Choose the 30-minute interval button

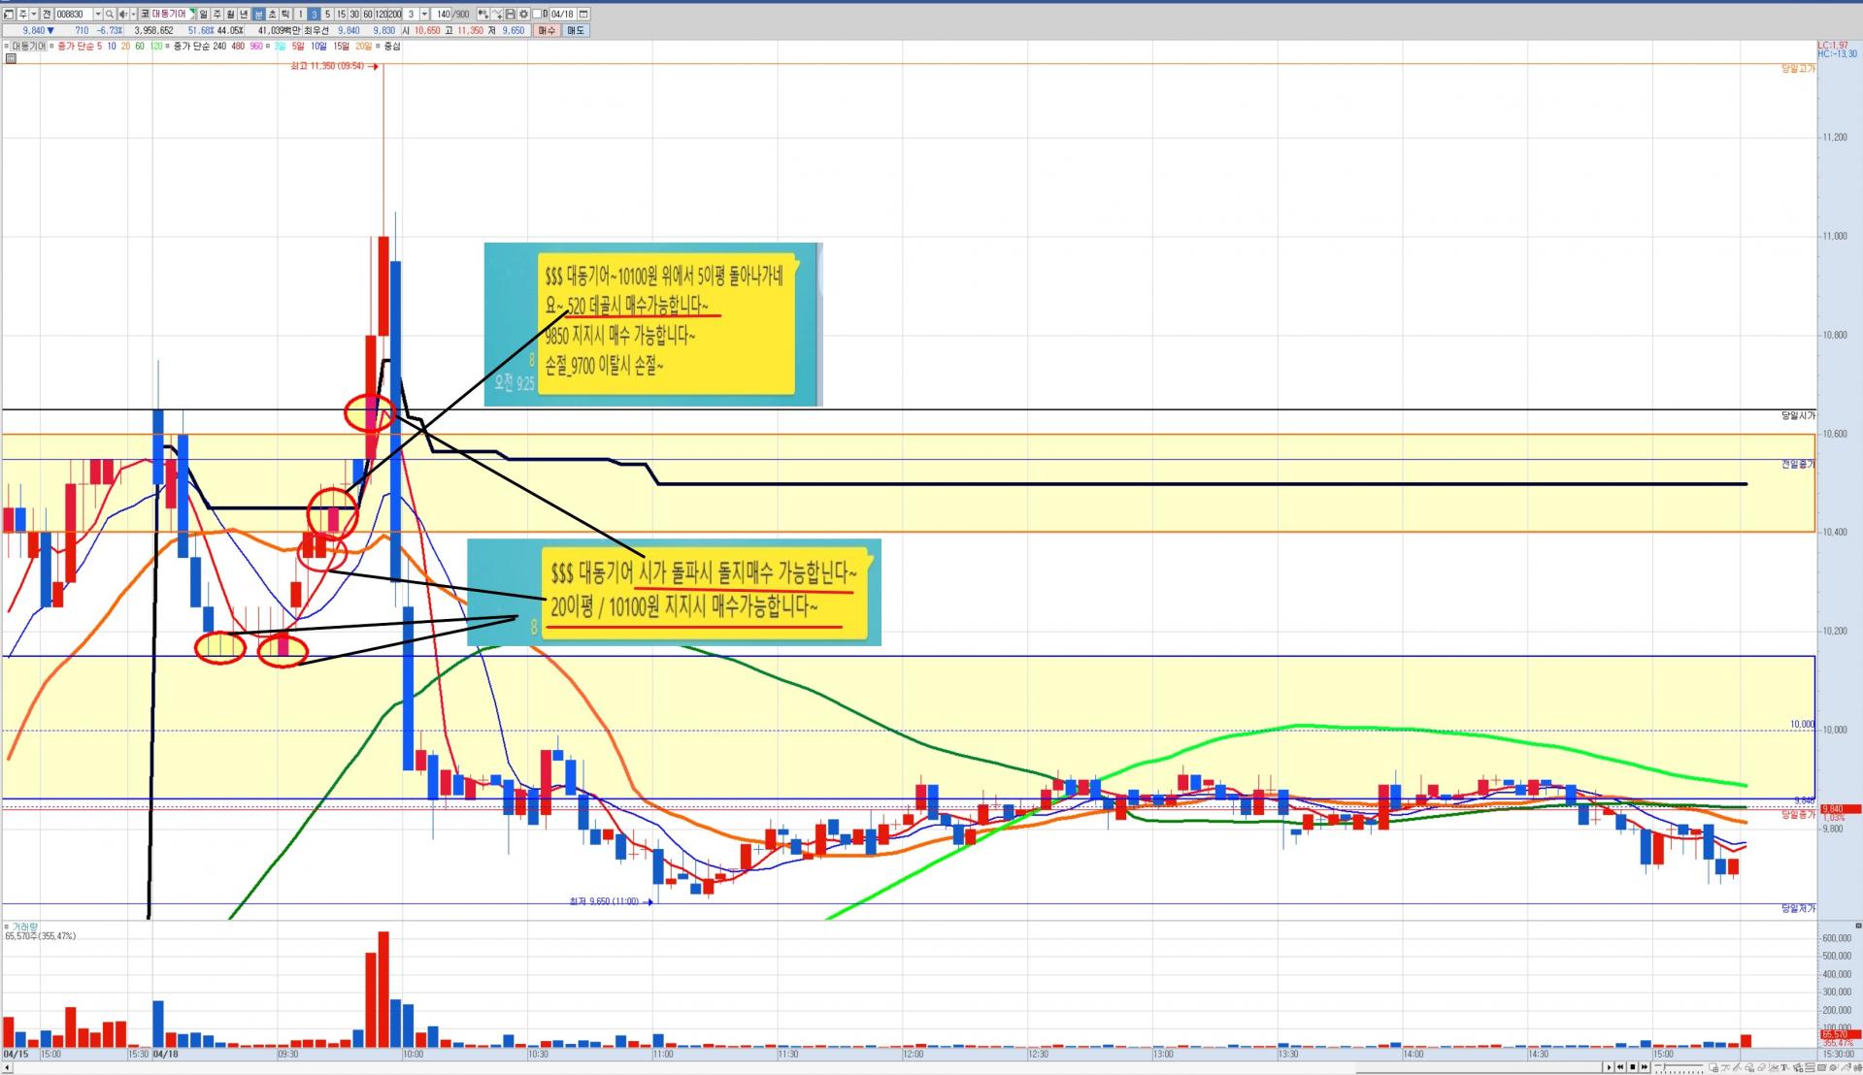[x=354, y=15]
